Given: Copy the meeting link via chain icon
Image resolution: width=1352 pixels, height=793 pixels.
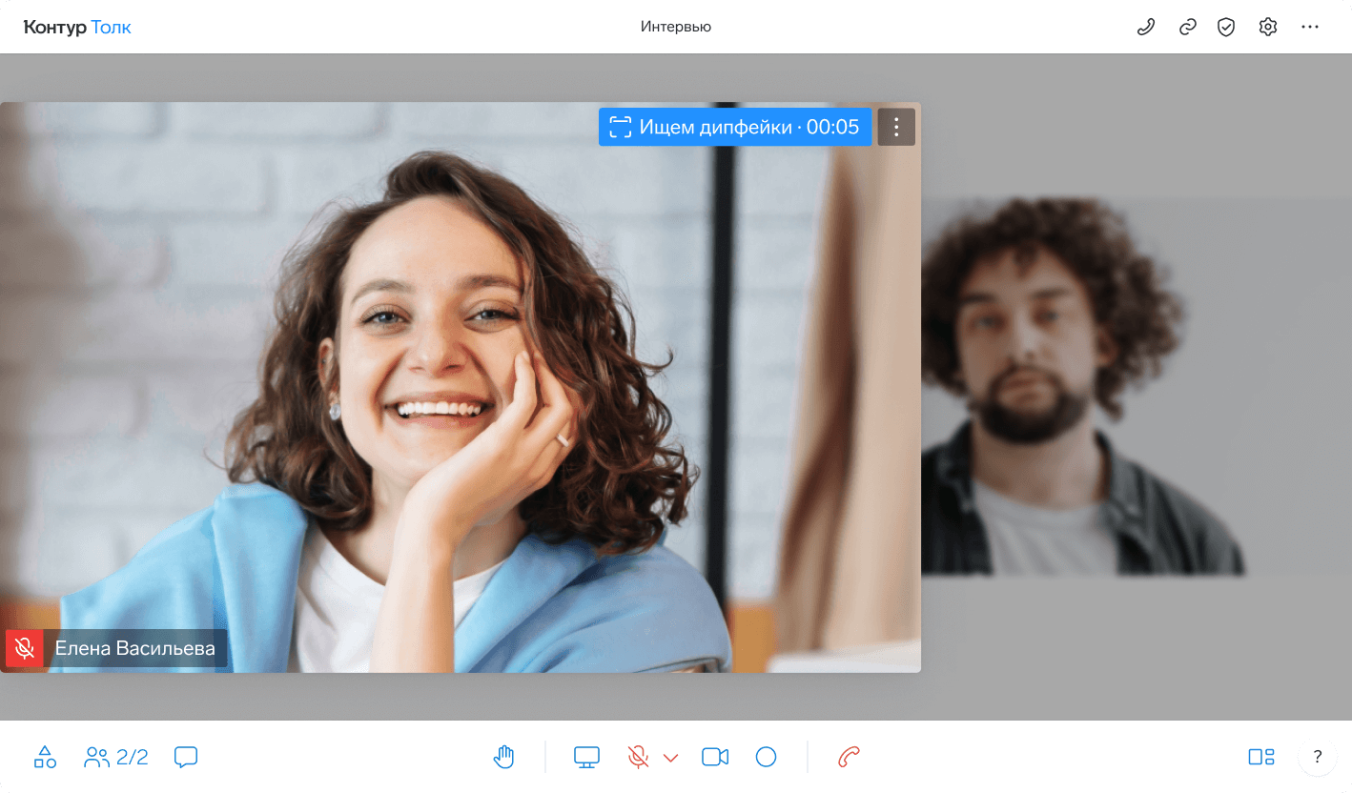Looking at the screenshot, I should pyautogui.click(x=1187, y=27).
